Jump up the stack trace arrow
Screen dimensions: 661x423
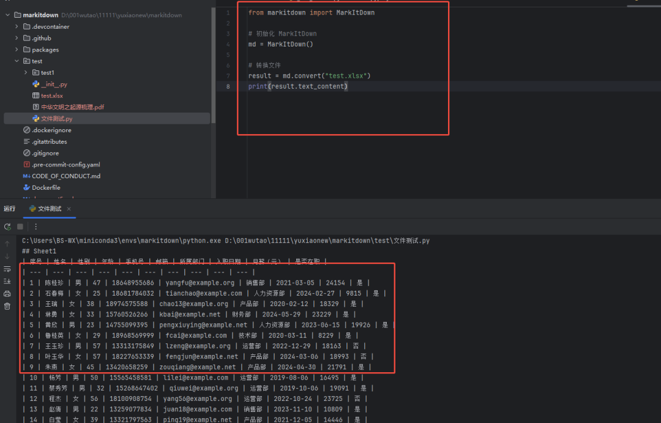[7, 244]
